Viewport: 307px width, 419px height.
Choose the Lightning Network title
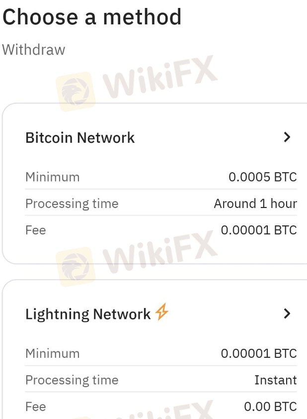pyautogui.click(x=88, y=314)
